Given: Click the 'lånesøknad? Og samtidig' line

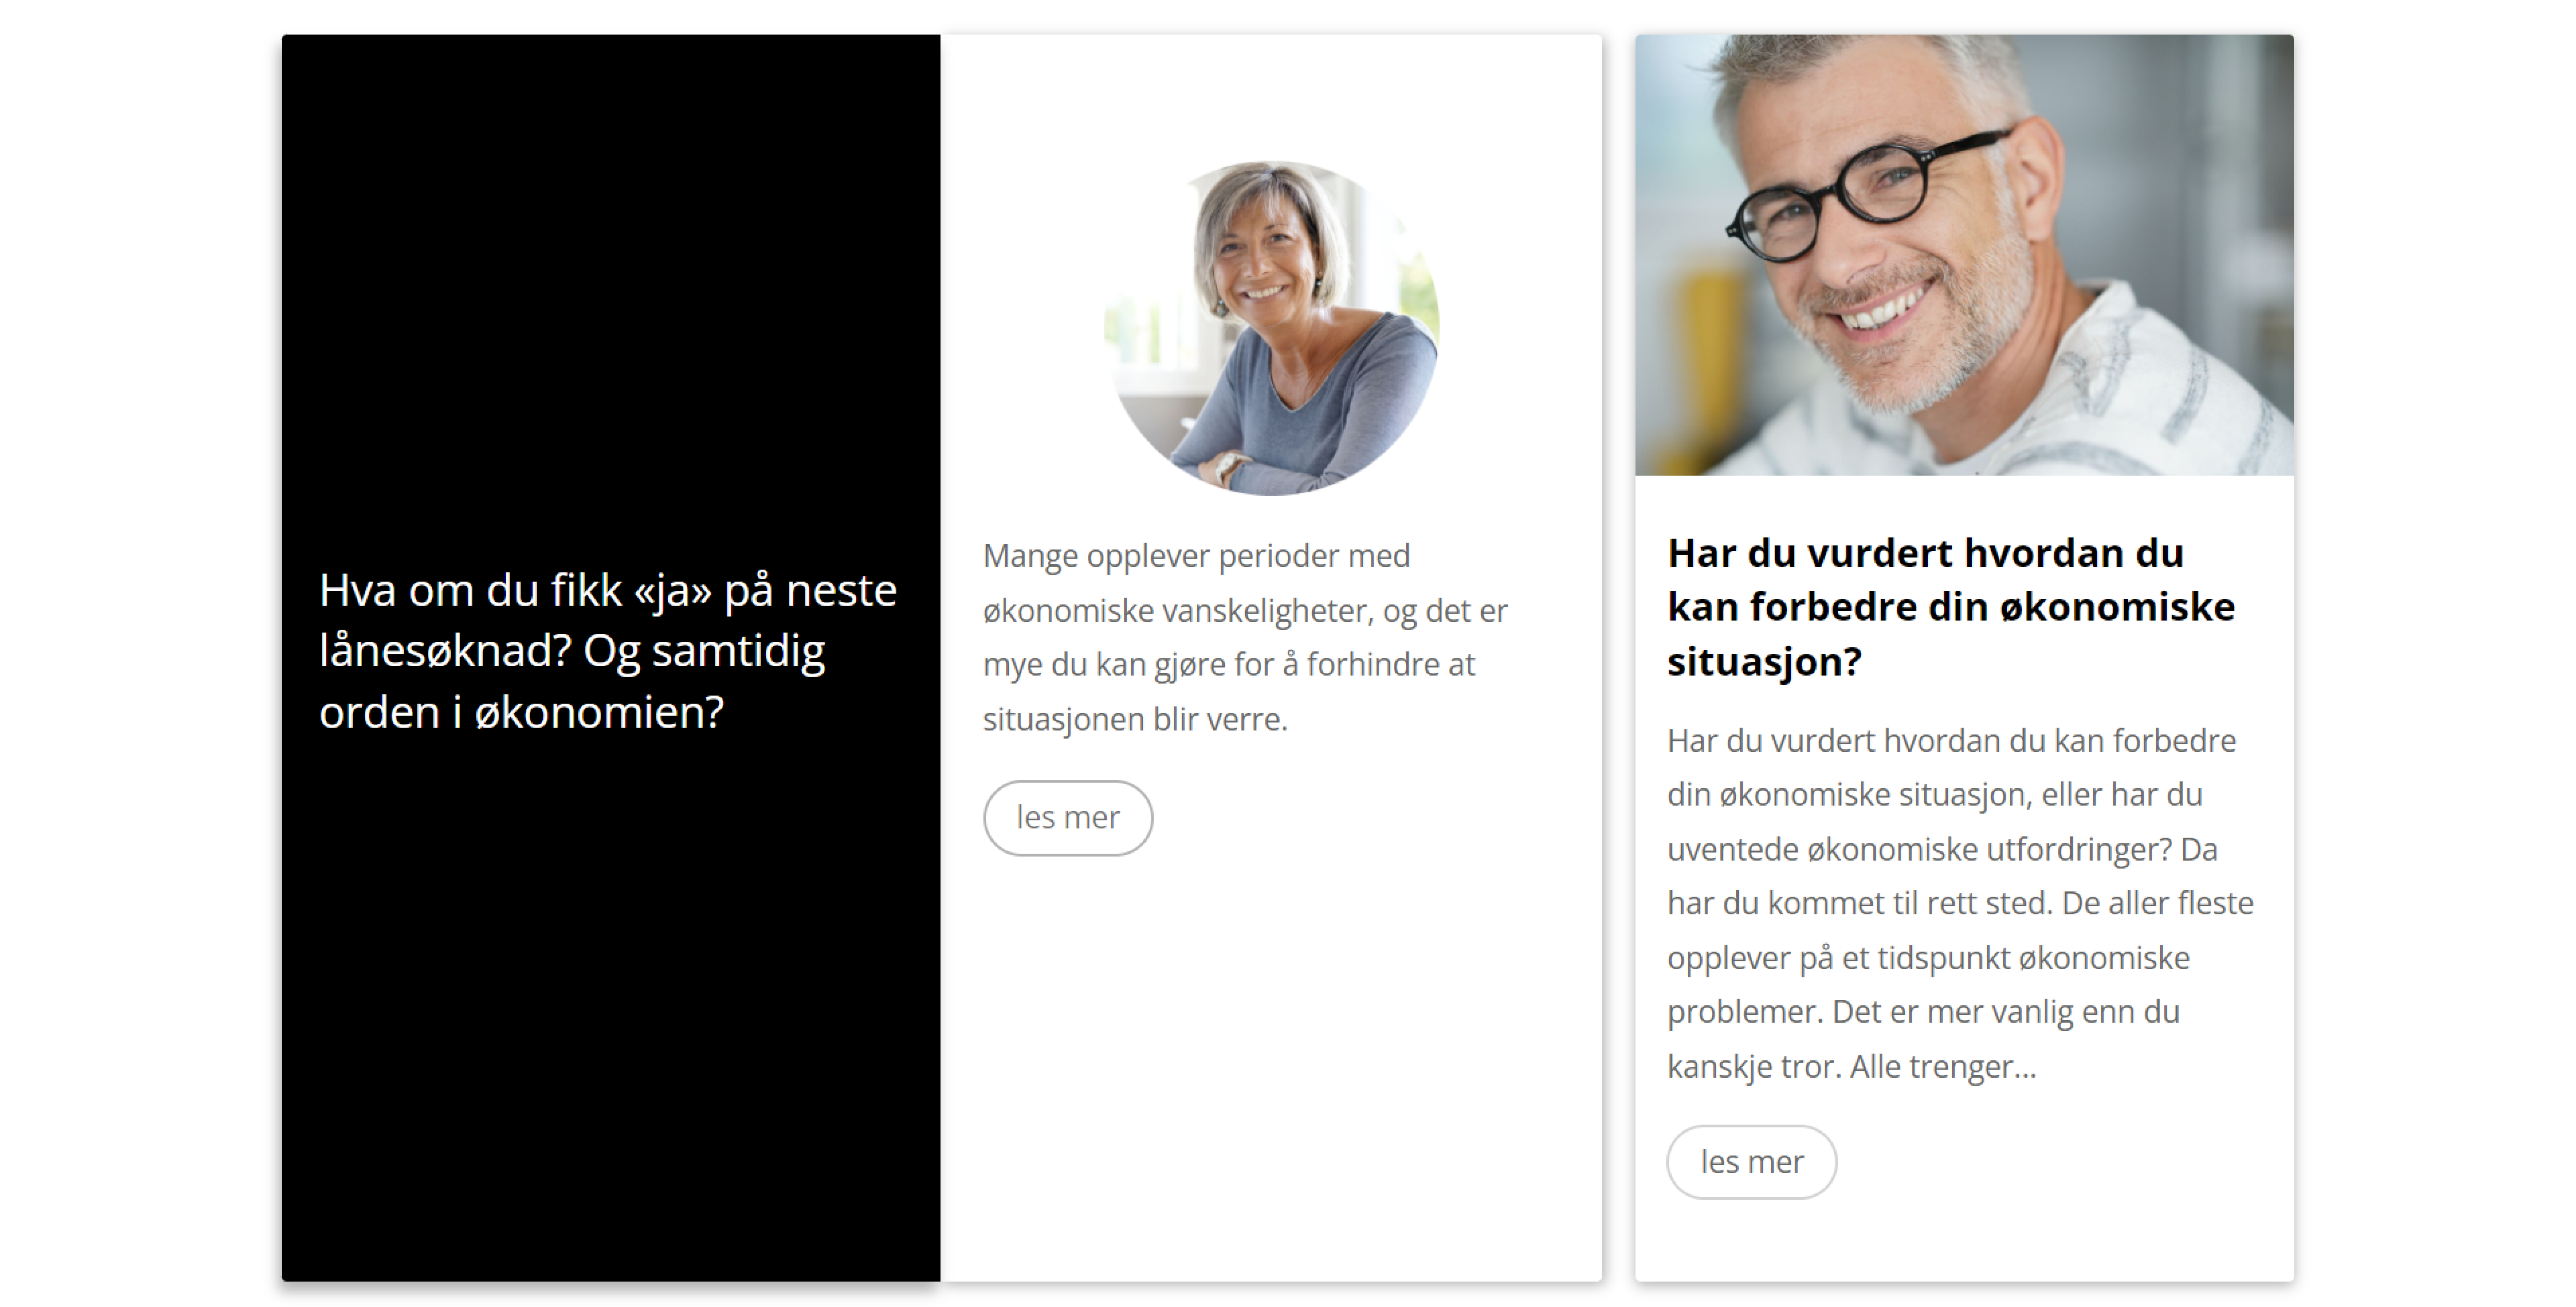Looking at the screenshot, I should pyautogui.click(x=572, y=651).
